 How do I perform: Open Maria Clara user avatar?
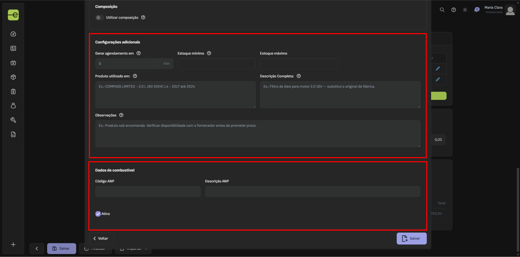[x=510, y=10]
